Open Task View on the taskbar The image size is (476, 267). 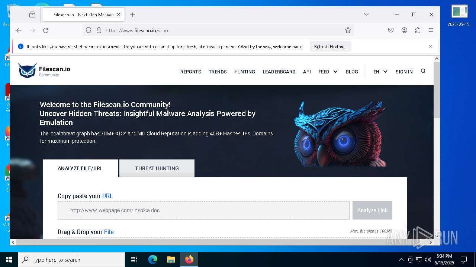[134, 260]
